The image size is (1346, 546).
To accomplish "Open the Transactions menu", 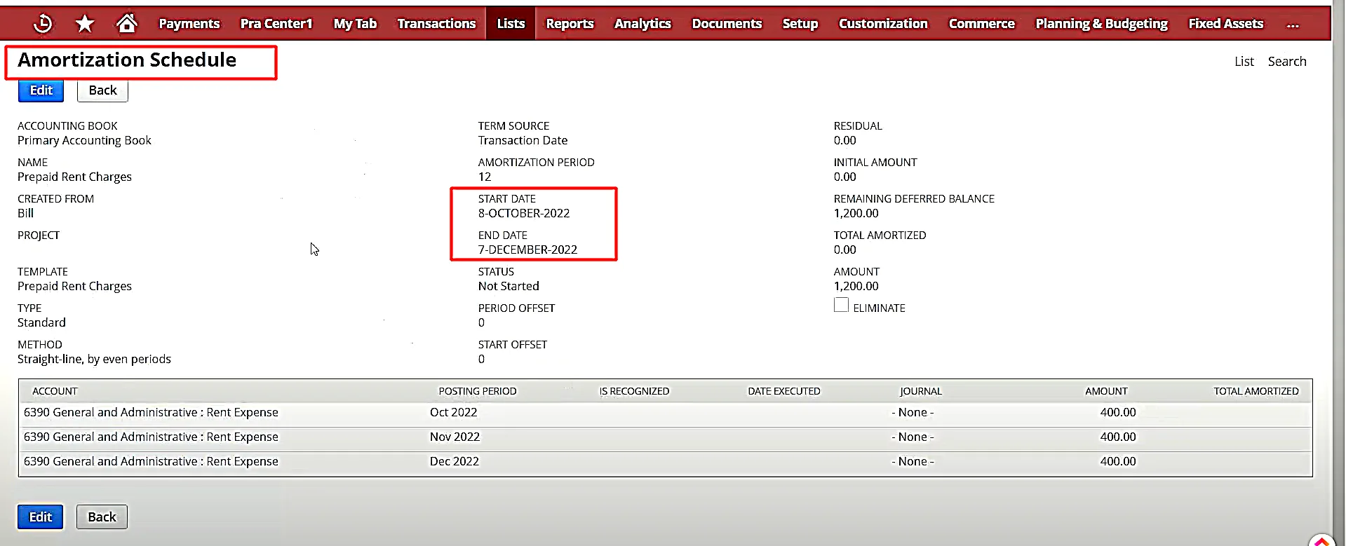I will point(436,24).
